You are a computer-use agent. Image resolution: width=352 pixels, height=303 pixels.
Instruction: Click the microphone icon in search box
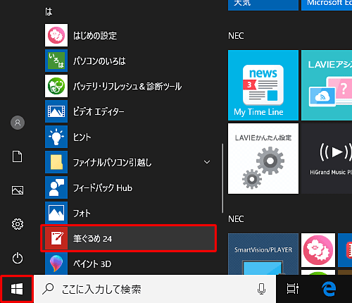point(261,289)
